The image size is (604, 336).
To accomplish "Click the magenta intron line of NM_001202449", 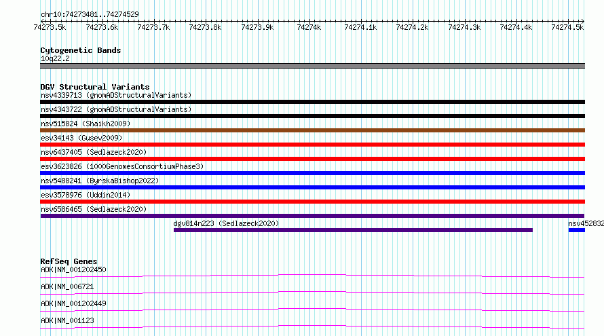I will [312, 310].
